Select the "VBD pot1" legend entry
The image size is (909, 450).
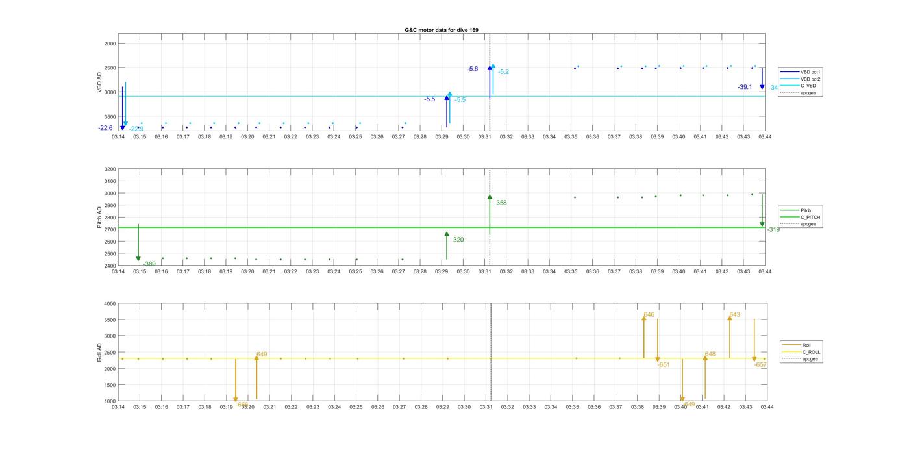point(801,71)
